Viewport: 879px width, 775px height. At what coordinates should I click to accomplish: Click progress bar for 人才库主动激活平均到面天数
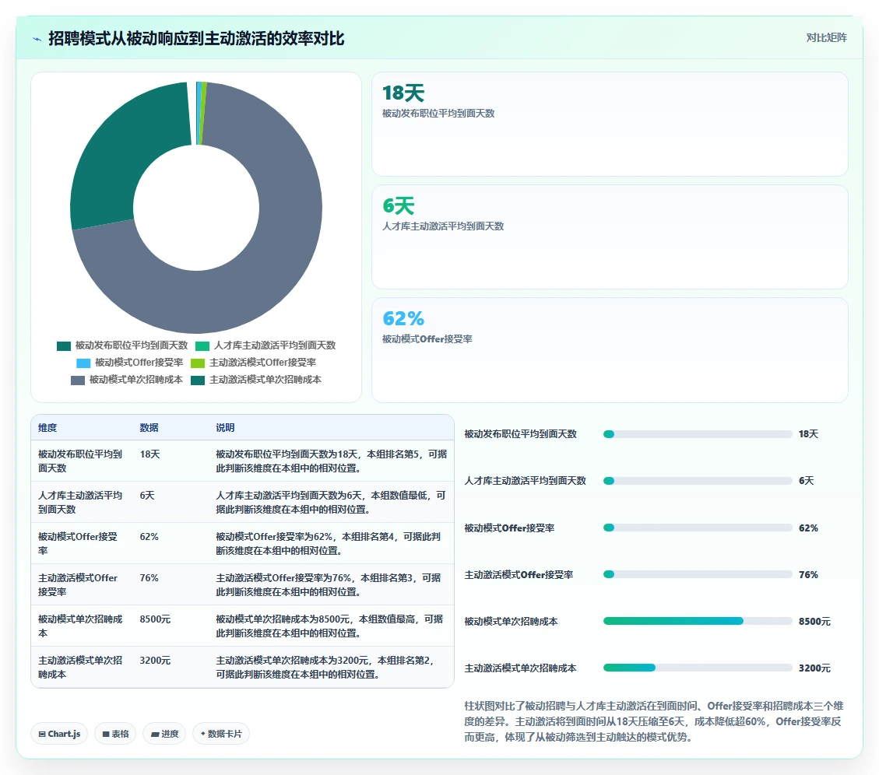coord(698,481)
